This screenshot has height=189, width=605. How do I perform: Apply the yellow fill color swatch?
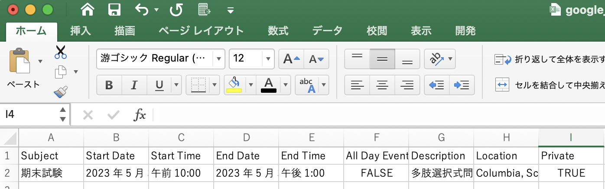coord(234,85)
